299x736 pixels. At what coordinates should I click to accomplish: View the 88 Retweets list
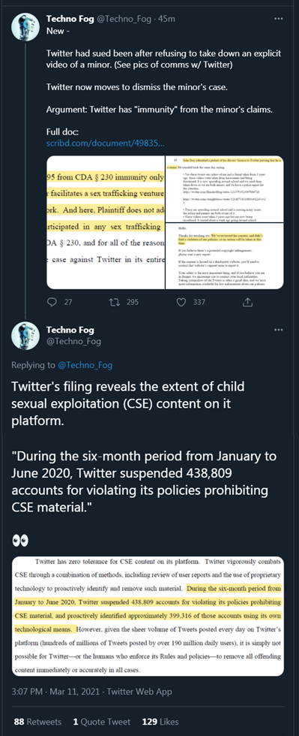(37, 722)
